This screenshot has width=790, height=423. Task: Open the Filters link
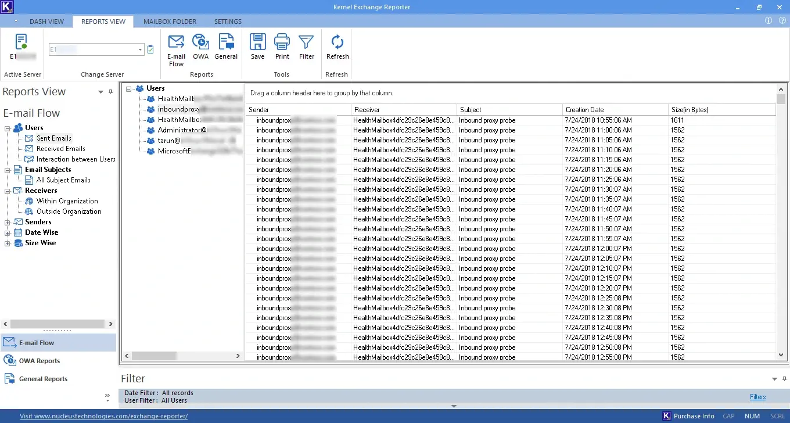point(757,397)
